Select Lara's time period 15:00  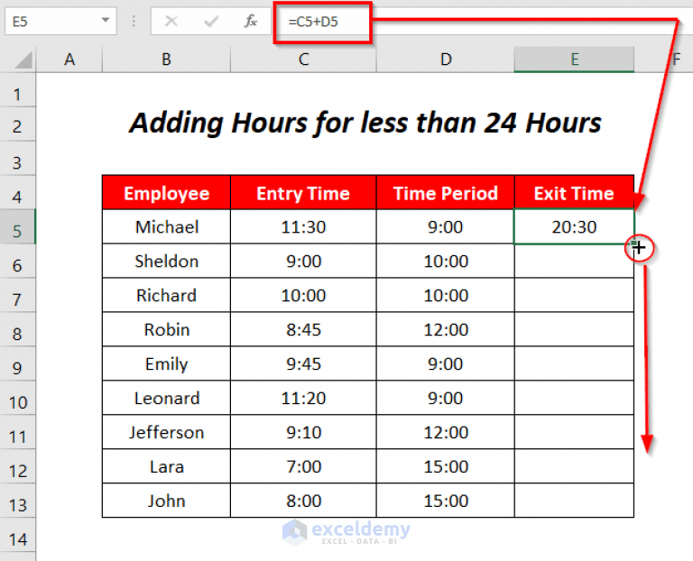pyautogui.click(x=446, y=466)
